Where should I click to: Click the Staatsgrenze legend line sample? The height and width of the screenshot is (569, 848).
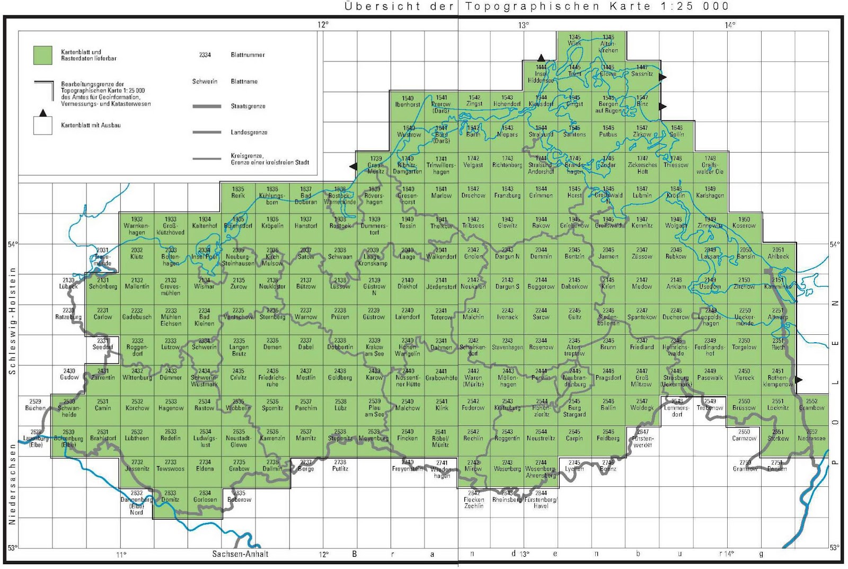[x=207, y=106]
